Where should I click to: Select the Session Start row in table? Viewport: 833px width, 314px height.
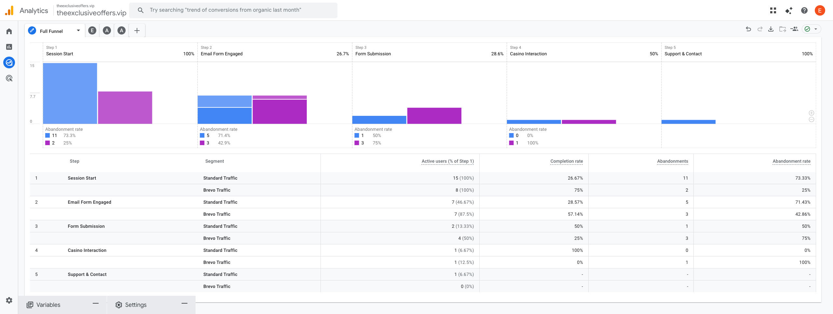pyautogui.click(x=423, y=178)
